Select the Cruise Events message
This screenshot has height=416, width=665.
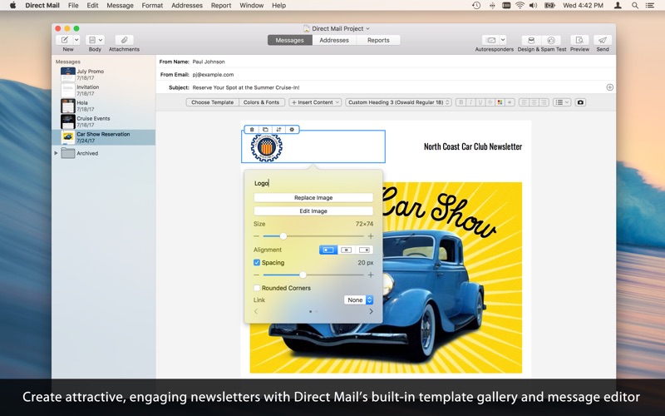[x=104, y=121]
